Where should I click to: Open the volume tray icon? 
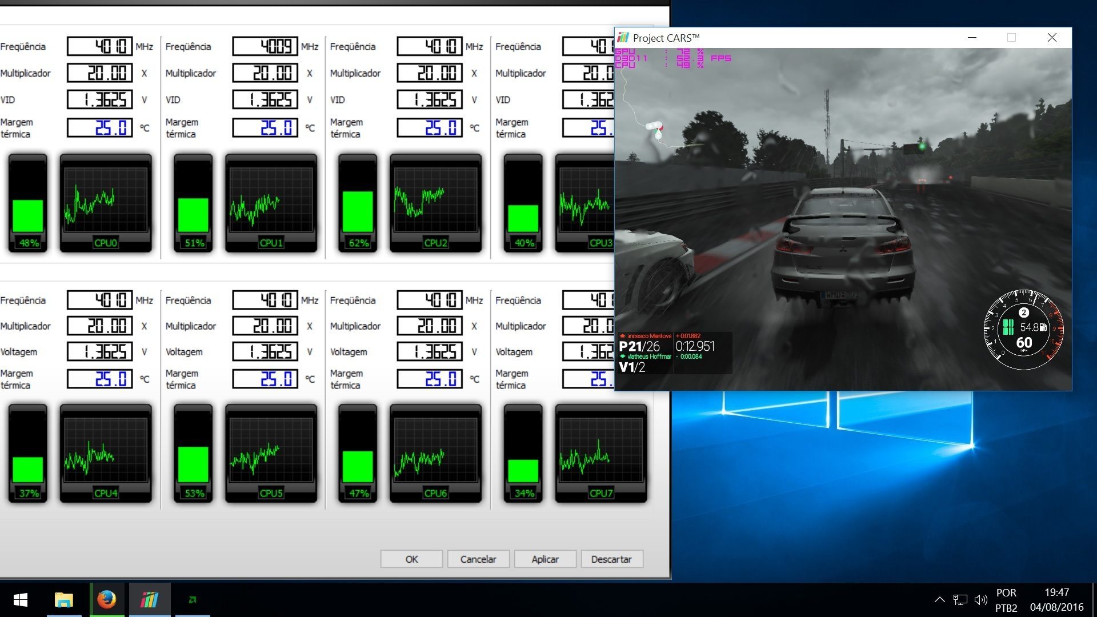[x=981, y=600]
